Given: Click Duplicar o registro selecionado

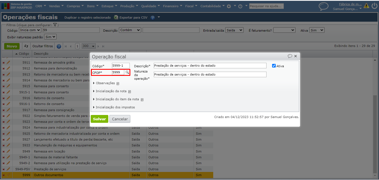Looking at the screenshot, I should coord(88,17).
